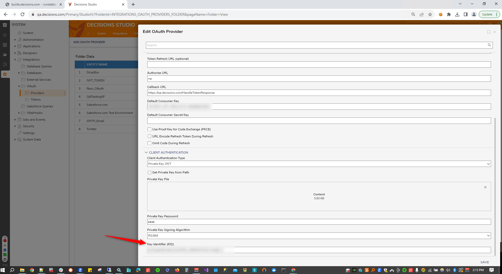This screenshot has width=502, height=274.
Task: Open the Zoom app in taskbar
Action: (x=80, y=270)
